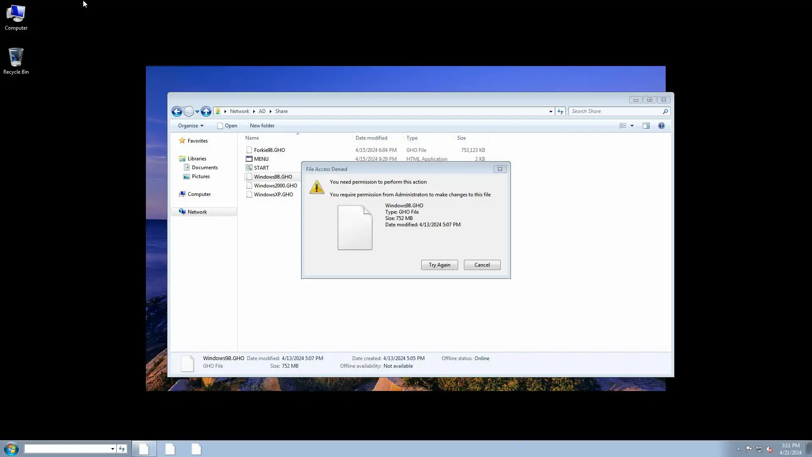
Task: Click the Change your view icon
Action: click(623, 126)
